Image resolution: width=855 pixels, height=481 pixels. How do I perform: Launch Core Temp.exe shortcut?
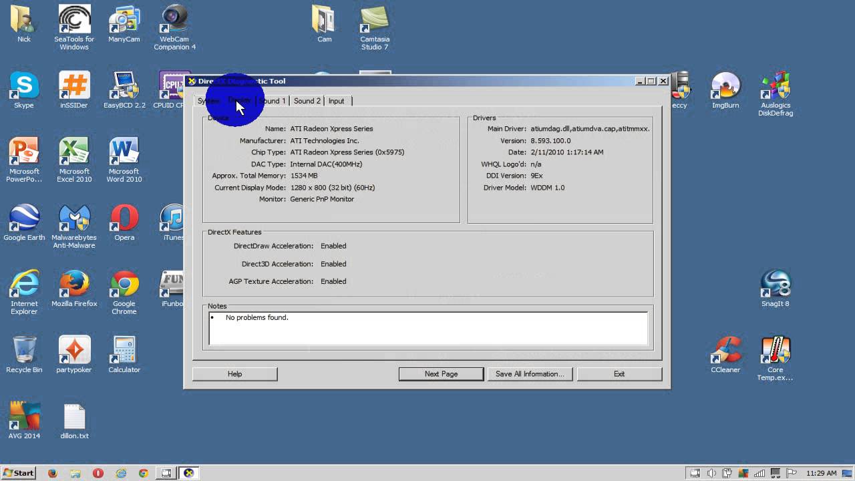pyautogui.click(x=776, y=359)
